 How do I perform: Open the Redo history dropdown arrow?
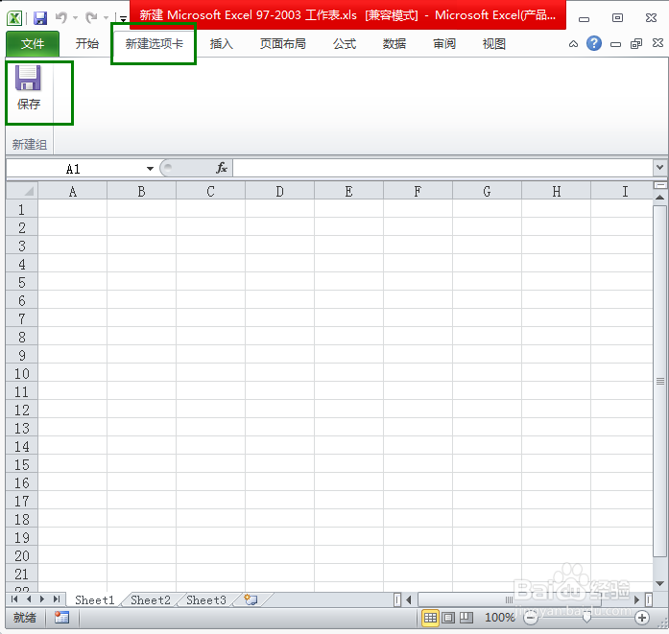(x=107, y=18)
